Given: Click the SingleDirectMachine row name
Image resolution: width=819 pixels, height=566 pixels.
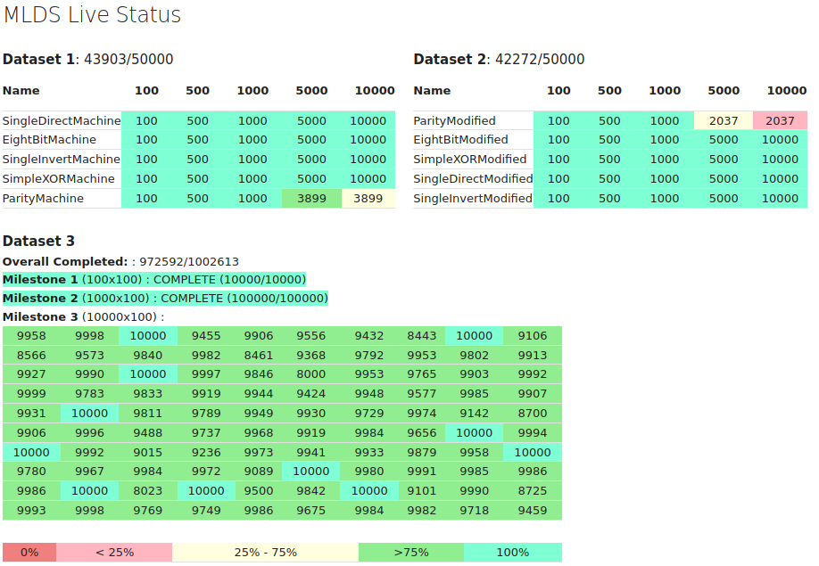Looking at the screenshot, I should [62, 120].
